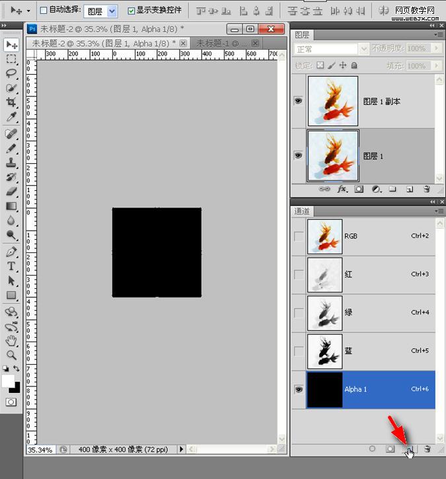This screenshot has height=479, width=446.
Task: Select the 3D Orbit tool
Action: pyautogui.click(x=12, y=326)
